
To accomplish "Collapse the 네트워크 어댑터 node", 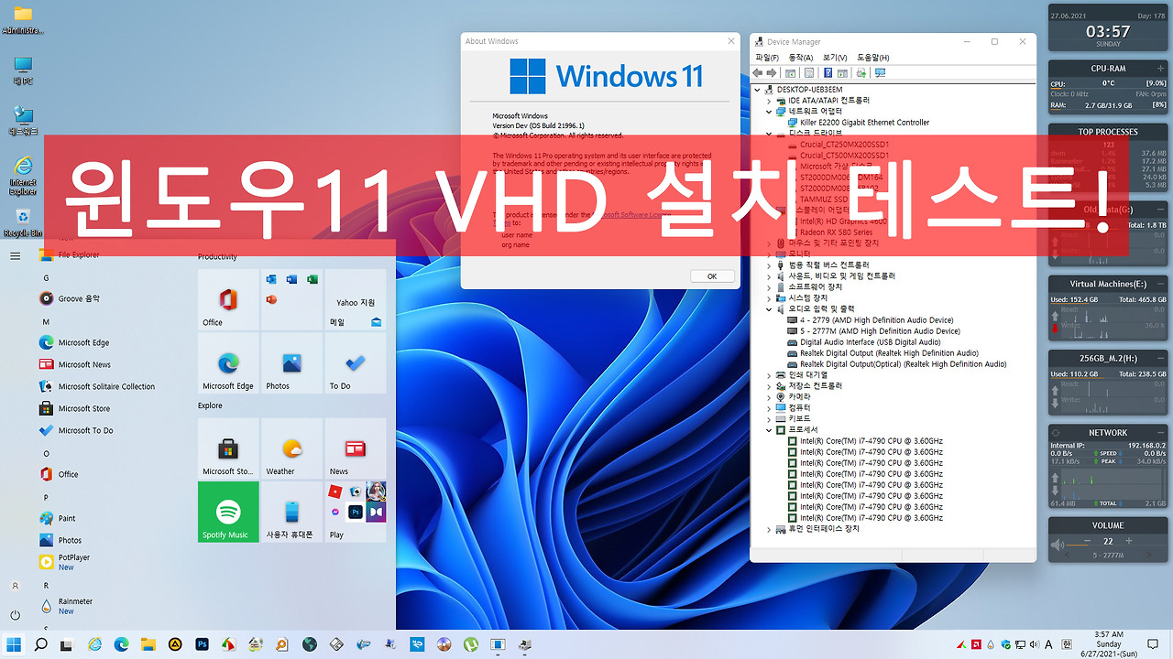I will (770, 112).
